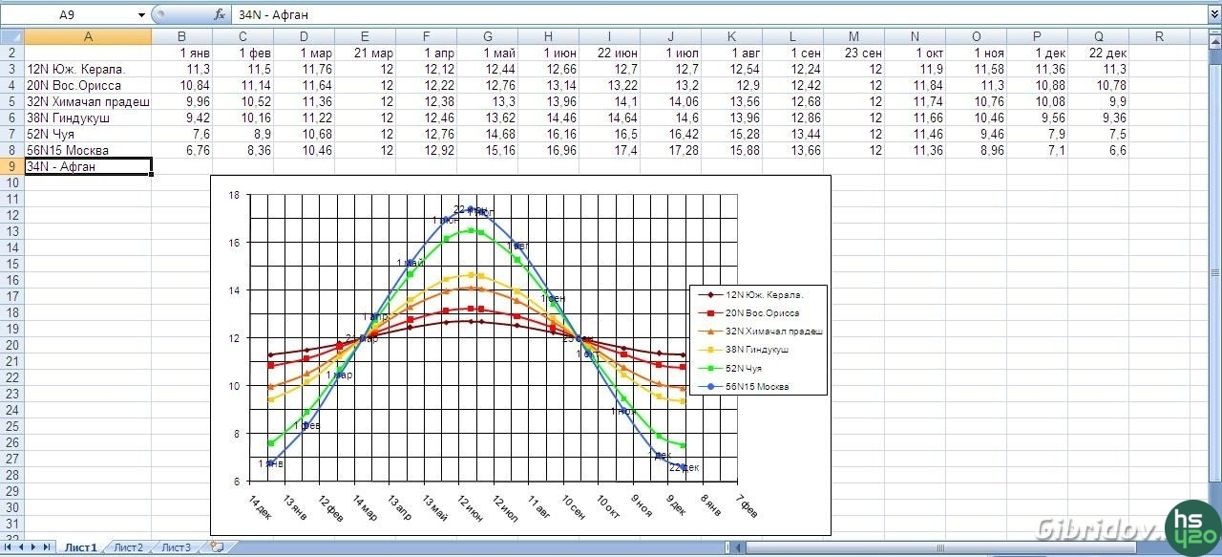Select the Лист1 sheet tab

(x=80, y=547)
